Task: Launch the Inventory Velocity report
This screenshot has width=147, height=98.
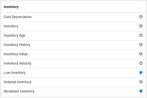Action: [x=18, y=63]
